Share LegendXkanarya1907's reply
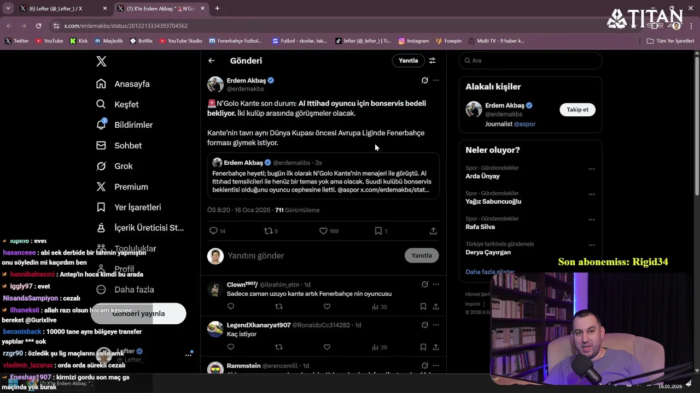The height and width of the screenshot is (393, 700). pyautogui.click(x=436, y=347)
